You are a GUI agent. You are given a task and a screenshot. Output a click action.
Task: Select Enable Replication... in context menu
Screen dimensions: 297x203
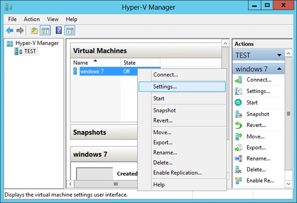177,172
